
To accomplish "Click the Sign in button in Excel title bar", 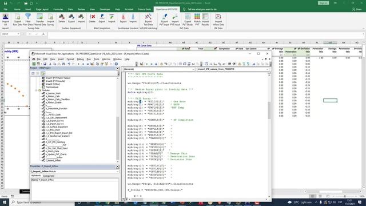I will coord(323,3).
